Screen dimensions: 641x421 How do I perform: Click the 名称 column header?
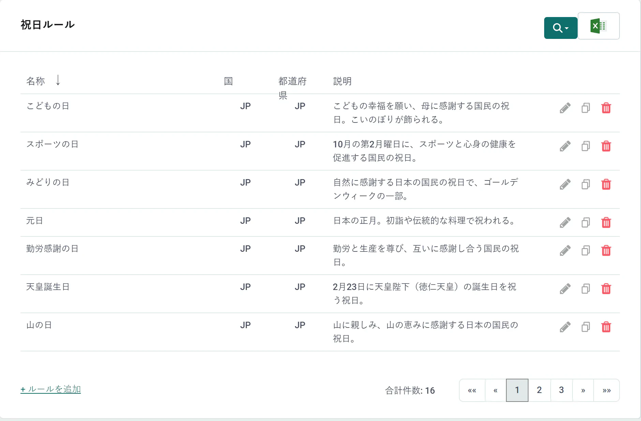point(35,81)
